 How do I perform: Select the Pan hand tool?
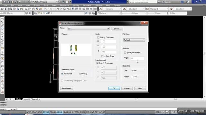tap(57, 9)
